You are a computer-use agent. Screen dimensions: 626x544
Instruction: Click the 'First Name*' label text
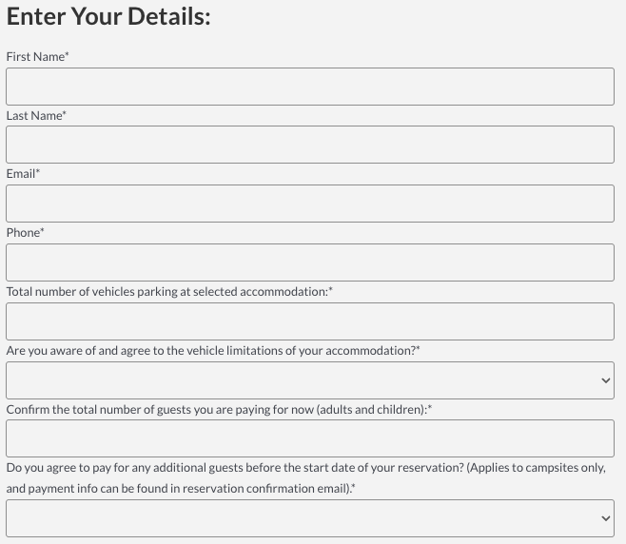click(37, 57)
